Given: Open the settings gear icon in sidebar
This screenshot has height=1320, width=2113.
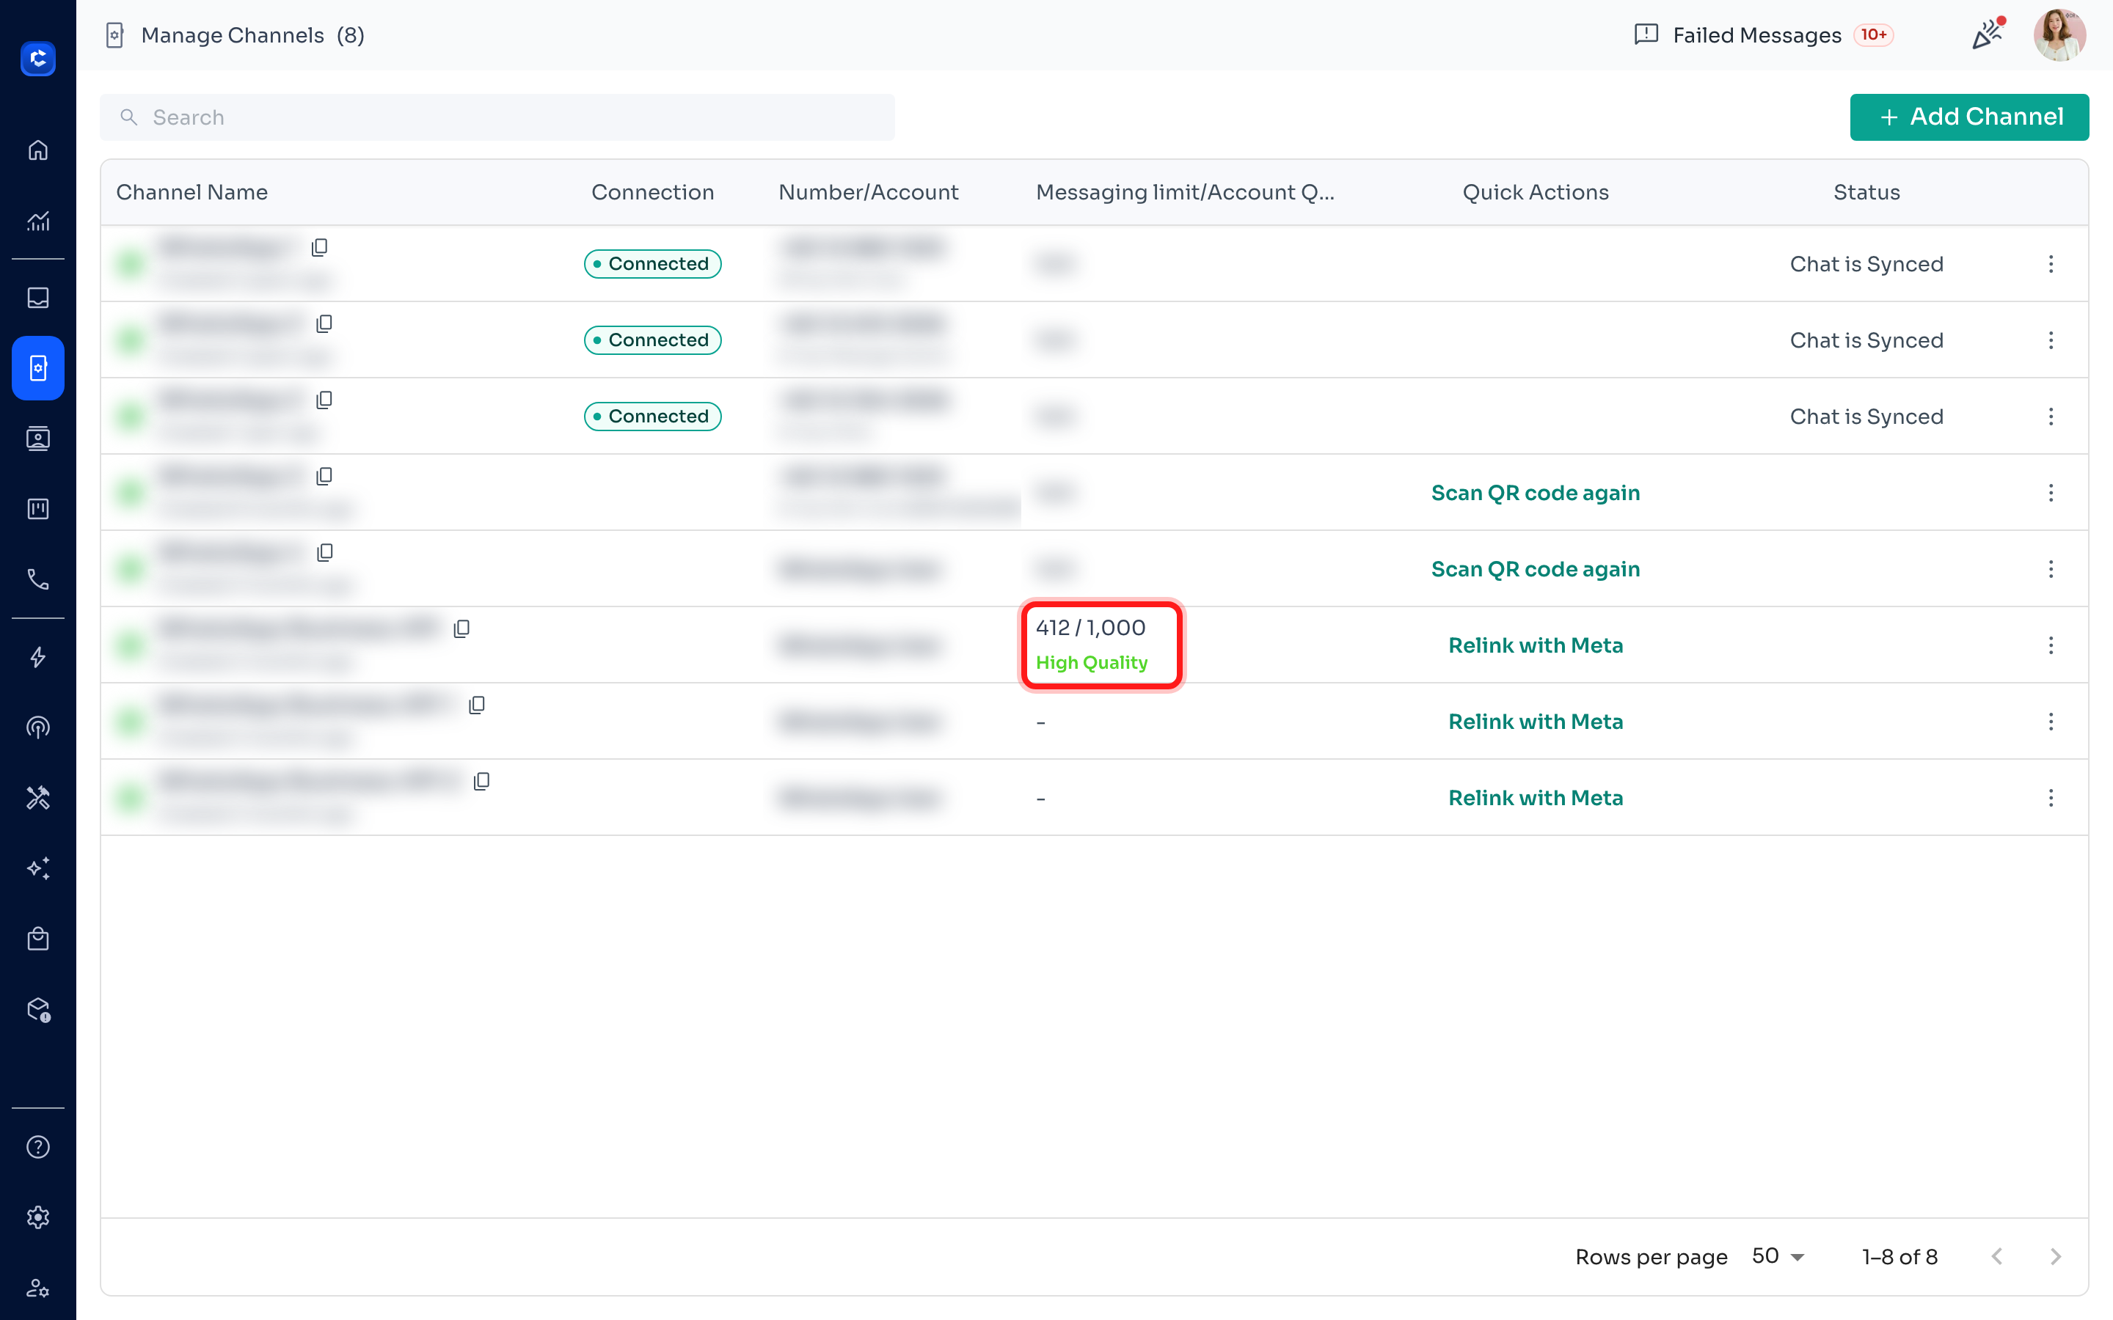Looking at the screenshot, I should (x=37, y=1217).
